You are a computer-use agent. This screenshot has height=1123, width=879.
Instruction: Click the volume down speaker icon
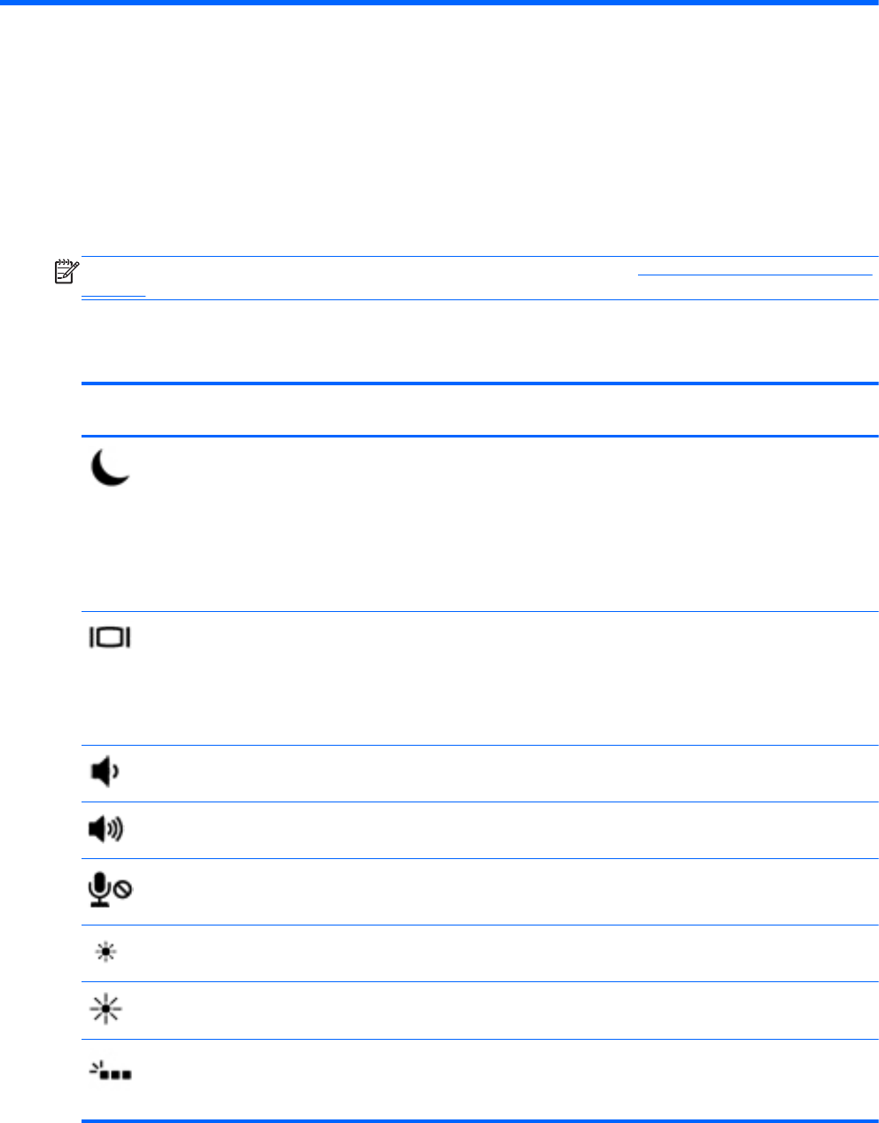(105, 773)
